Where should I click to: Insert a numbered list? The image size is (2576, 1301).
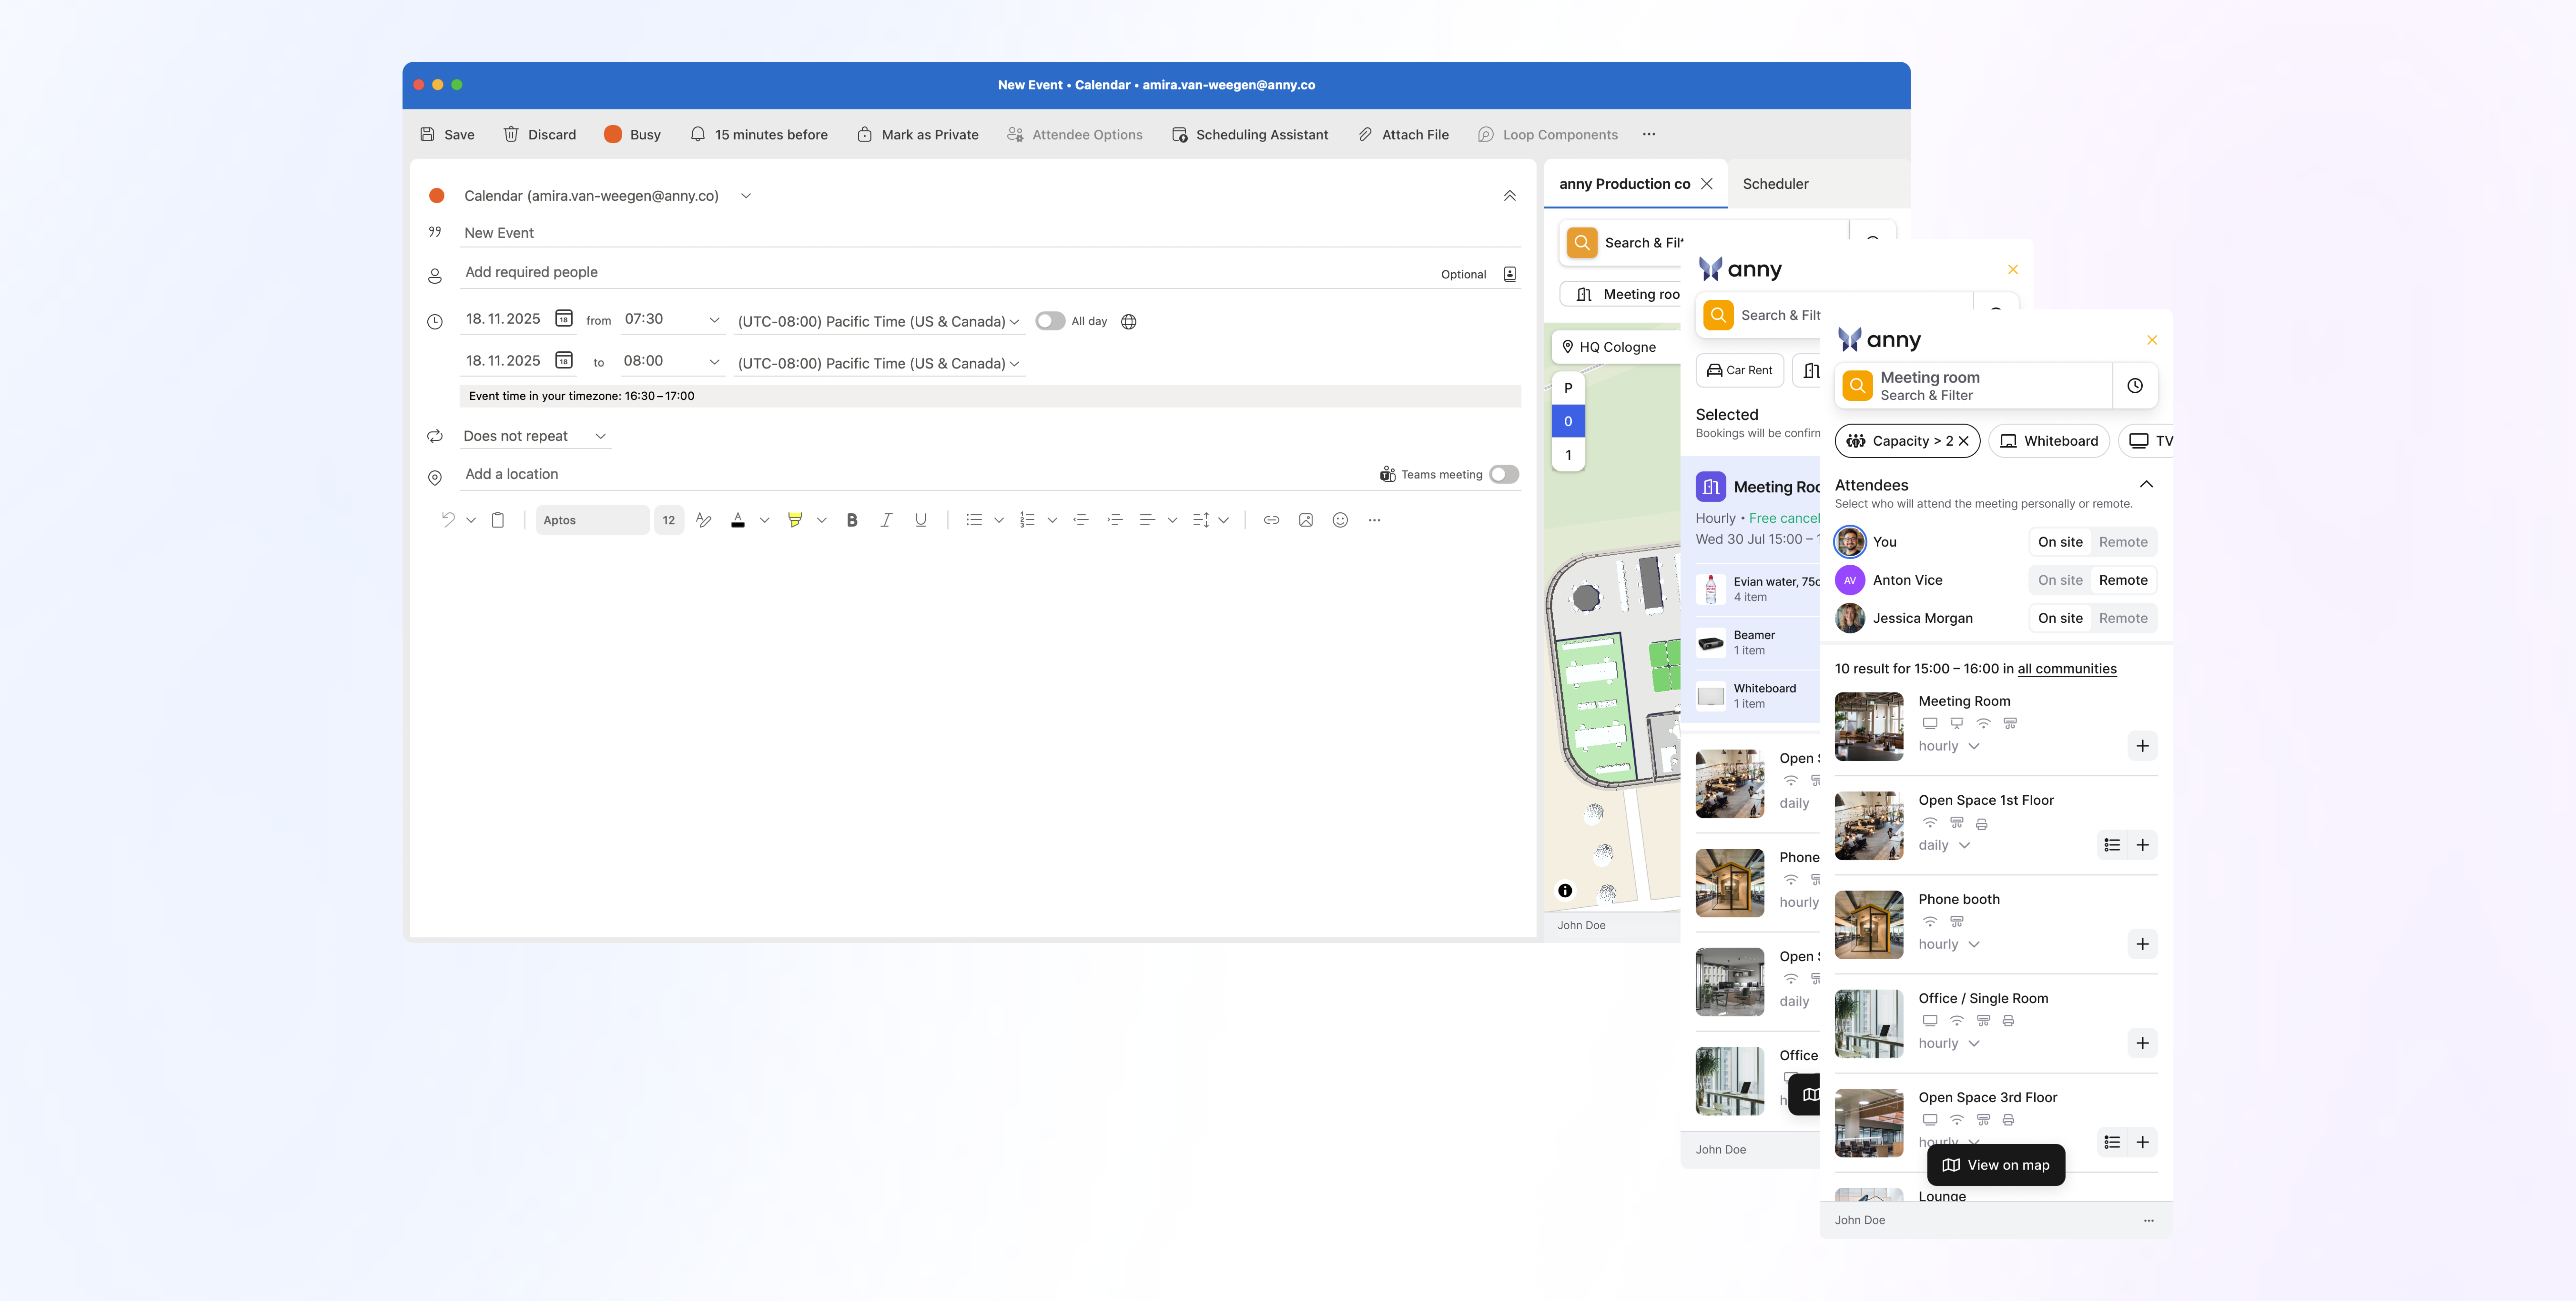coord(1027,520)
